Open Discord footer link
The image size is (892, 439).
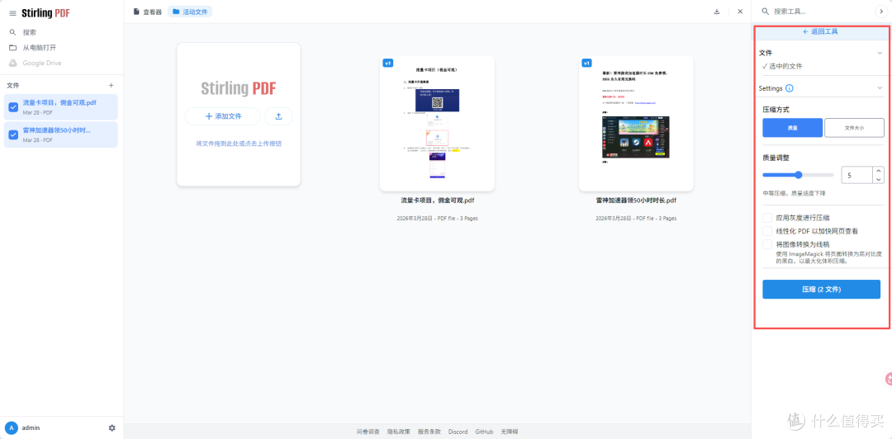[458, 432]
